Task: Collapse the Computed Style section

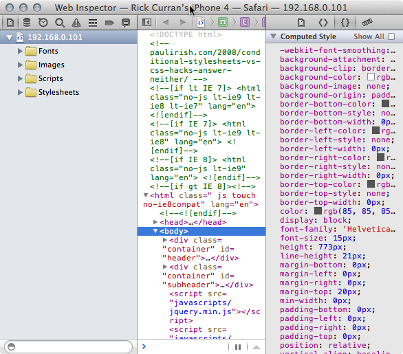Action: click(x=274, y=36)
